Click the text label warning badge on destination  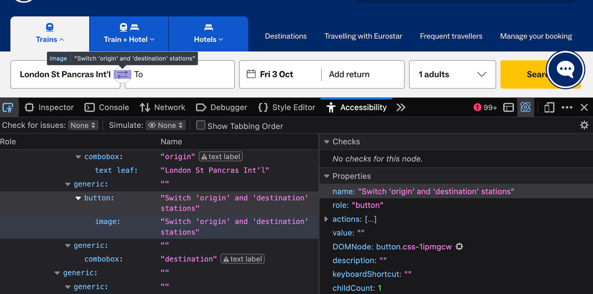[x=242, y=259]
